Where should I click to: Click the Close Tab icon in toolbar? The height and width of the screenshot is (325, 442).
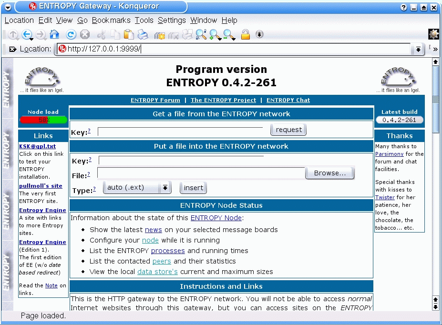pos(174,35)
